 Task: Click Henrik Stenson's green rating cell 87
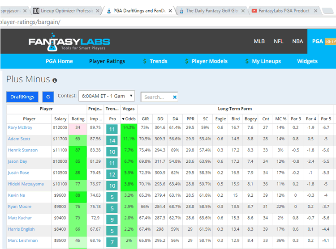[x=78, y=152]
